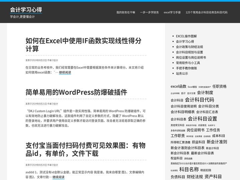Open the EXCEL操作图解 category in sidebar
Viewport: 240px width, 180px height.
[186, 36]
